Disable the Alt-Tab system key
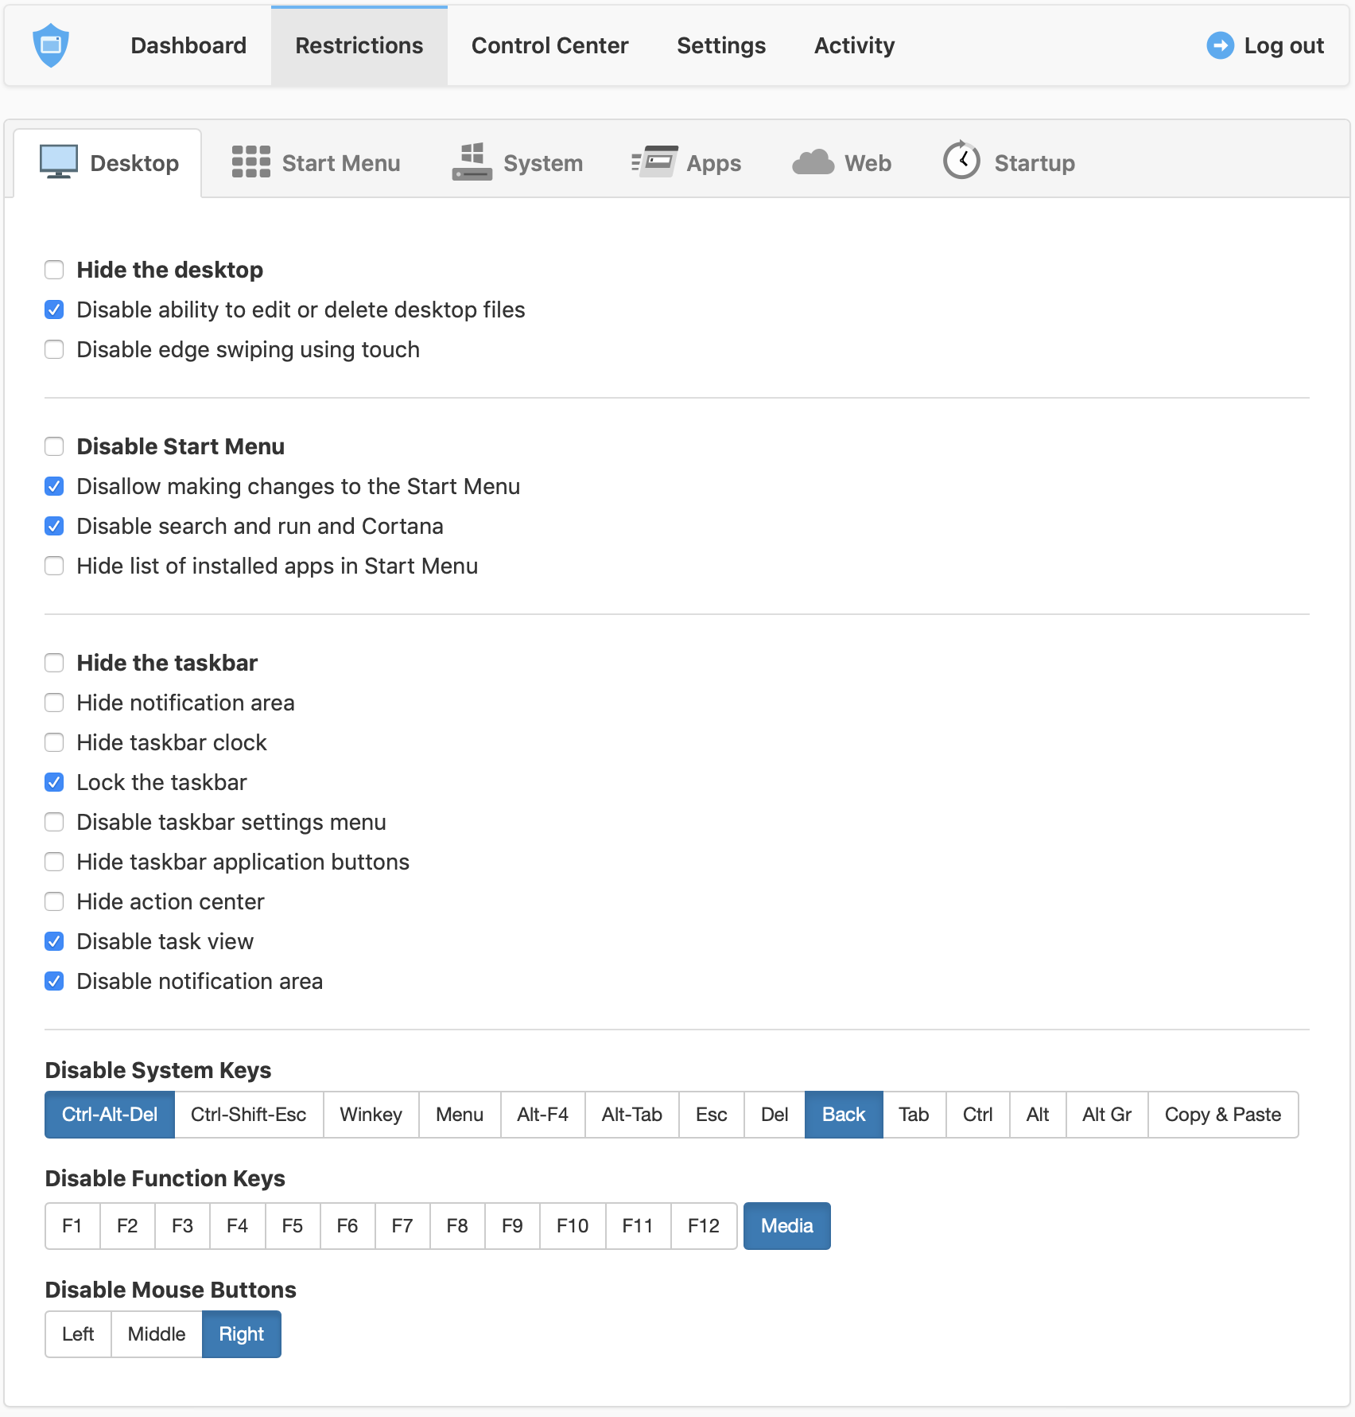The height and width of the screenshot is (1417, 1355). point(632,1115)
